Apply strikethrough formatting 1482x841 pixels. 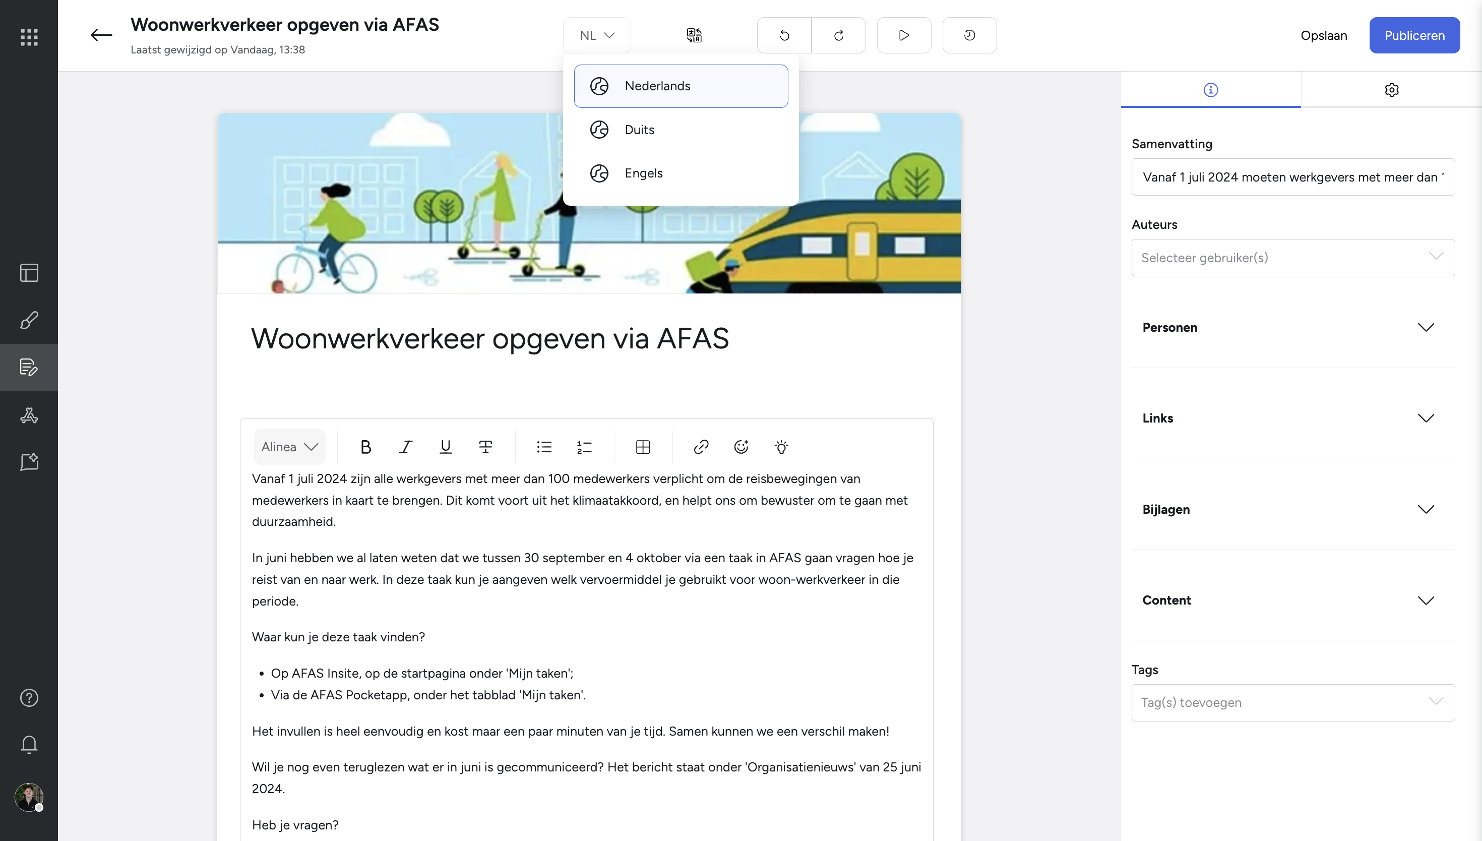pos(485,447)
